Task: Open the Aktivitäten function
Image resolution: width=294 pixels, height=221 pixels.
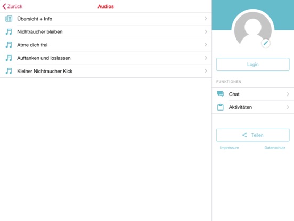Action: click(x=253, y=107)
